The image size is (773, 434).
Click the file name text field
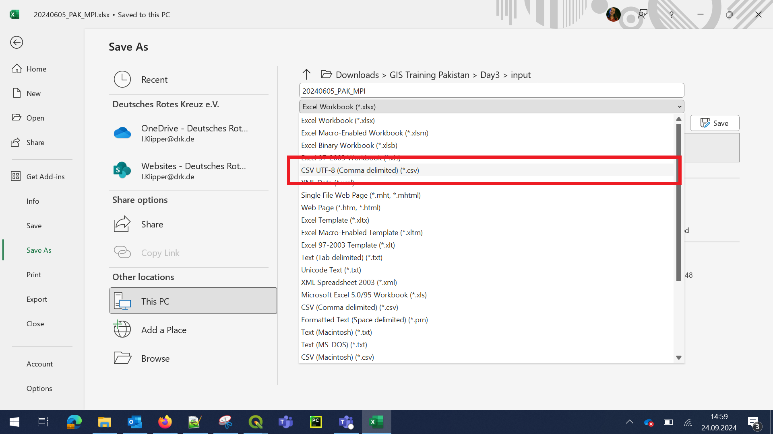491,91
